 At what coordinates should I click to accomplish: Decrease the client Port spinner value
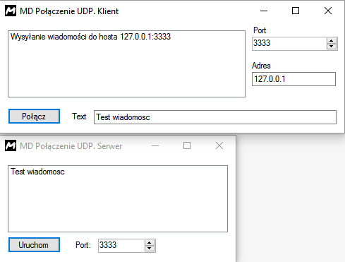[332, 47]
